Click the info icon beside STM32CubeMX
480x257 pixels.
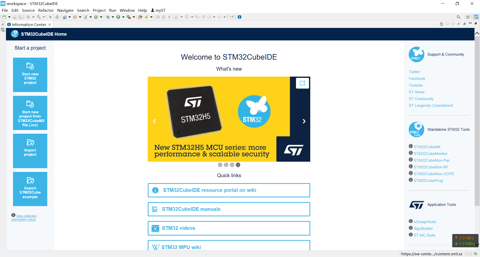tap(411, 146)
